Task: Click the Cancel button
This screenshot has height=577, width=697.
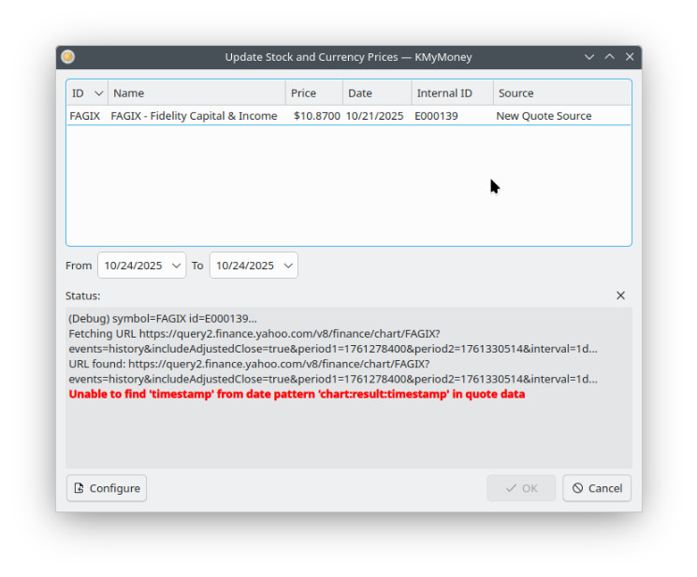Action: (x=597, y=488)
